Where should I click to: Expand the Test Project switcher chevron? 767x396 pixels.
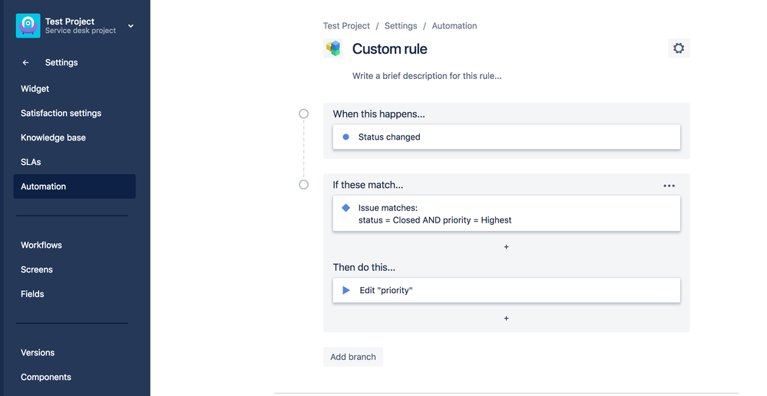pyautogui.click(x=131, y=26)
